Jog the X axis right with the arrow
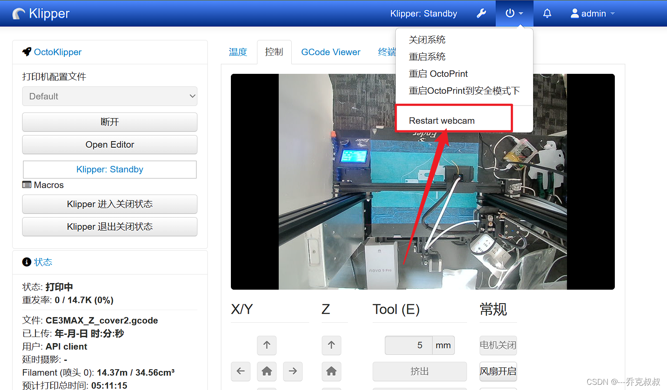667x390 pixels. point(293,371)
